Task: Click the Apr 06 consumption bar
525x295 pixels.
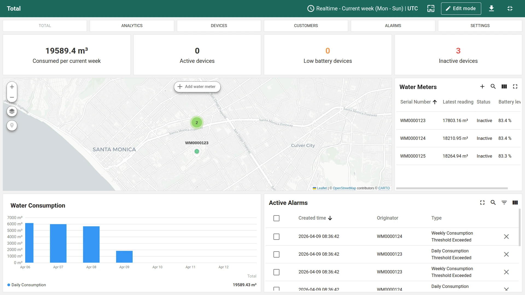Action: coord(29,243)
